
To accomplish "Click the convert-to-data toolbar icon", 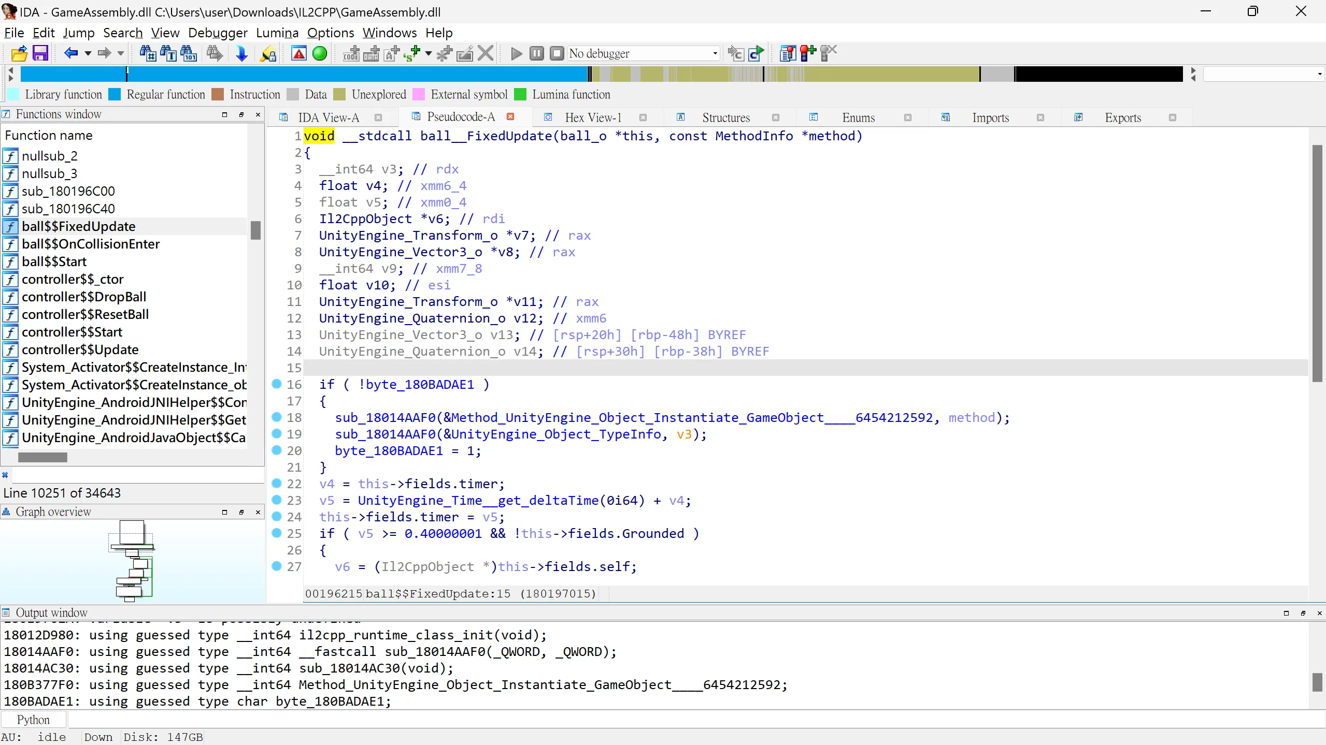I will 371,53.
